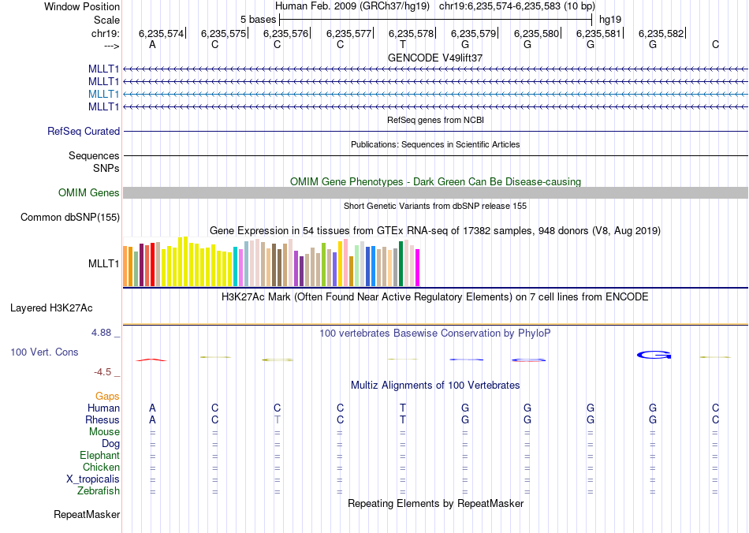Click the Scale label
The image size is (749, 533).
tap(107, 20)
